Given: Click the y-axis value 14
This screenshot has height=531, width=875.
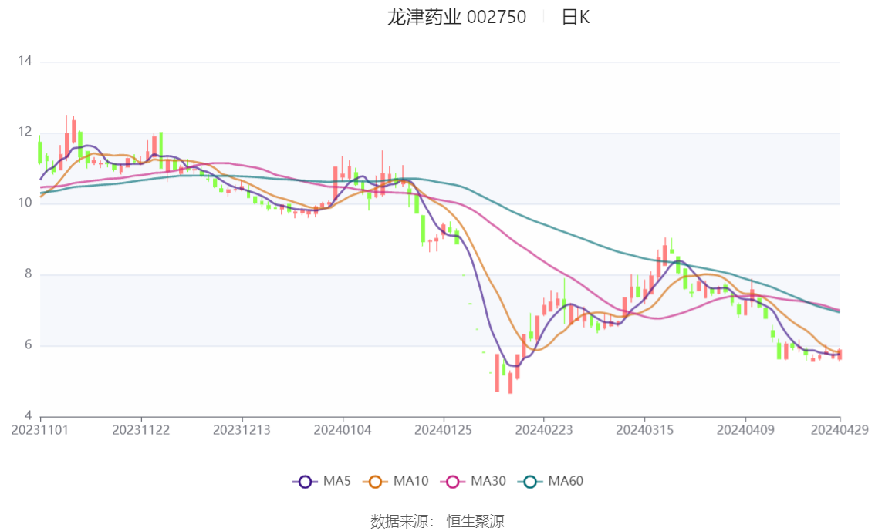Looking at the screenshot, I should coord(25,61).
